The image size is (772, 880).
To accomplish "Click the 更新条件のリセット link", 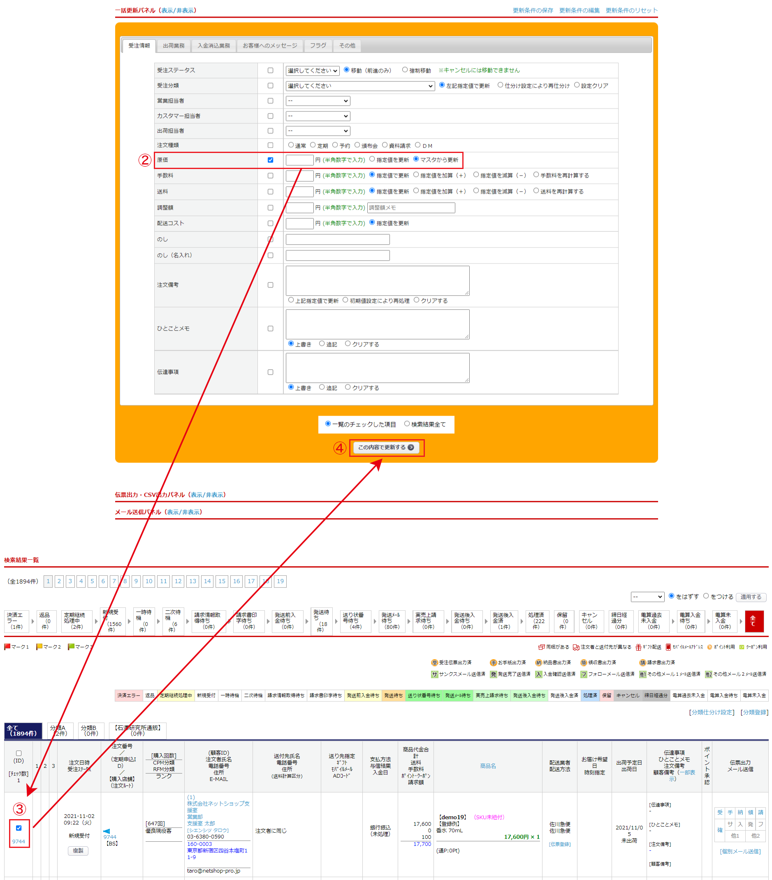I will (632, 10).
